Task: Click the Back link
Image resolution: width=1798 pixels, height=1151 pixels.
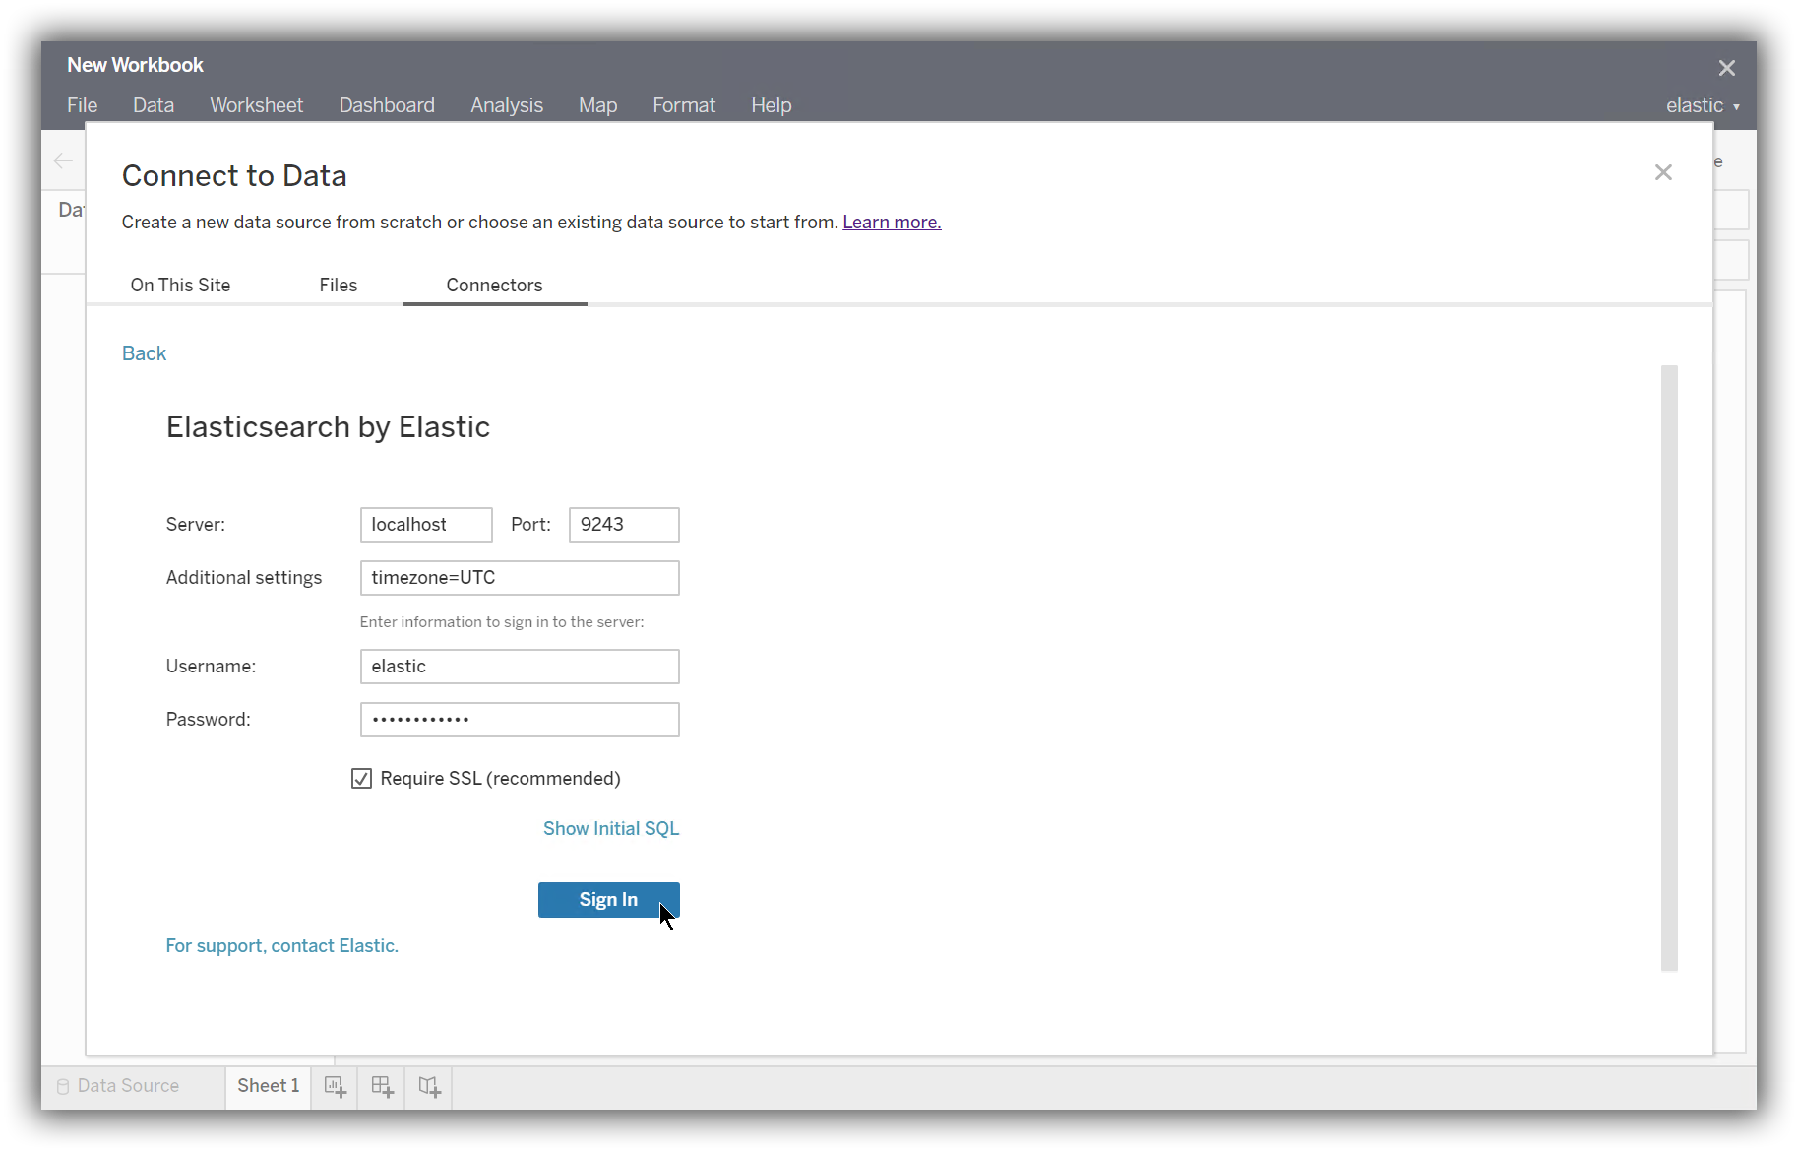Action: pyautogui.click(x=144, y=353)
